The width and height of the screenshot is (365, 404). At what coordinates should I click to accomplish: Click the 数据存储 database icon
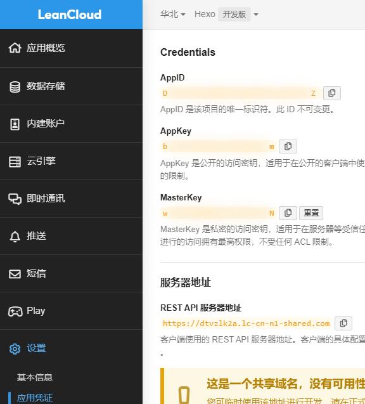point(15,87)
